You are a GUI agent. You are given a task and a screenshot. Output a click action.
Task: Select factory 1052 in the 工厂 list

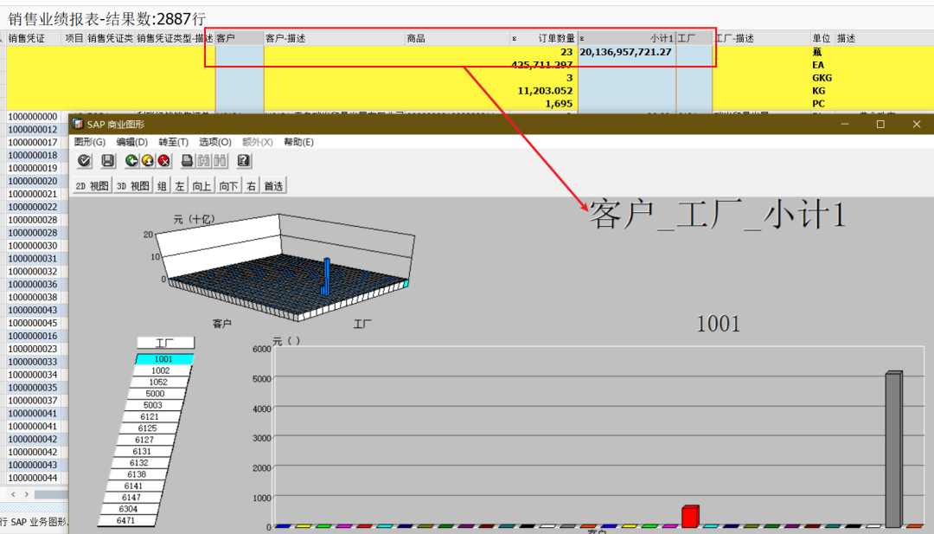point(158,382)
